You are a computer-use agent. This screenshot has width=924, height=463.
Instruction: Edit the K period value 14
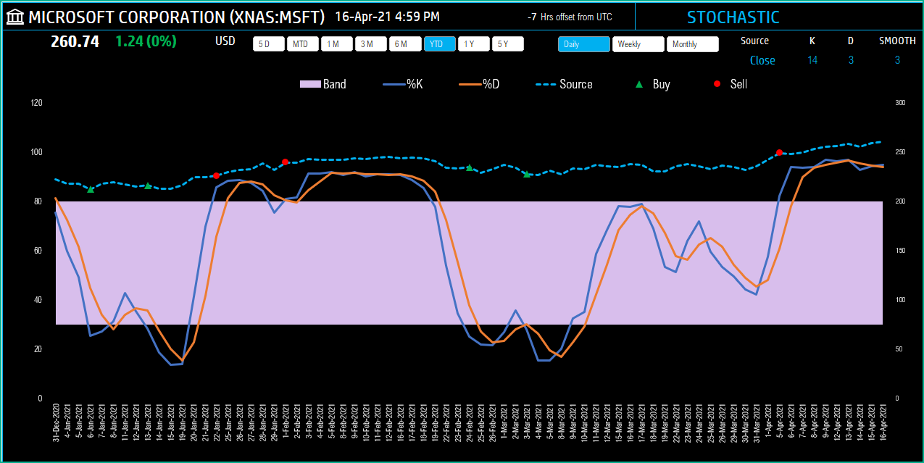812,60
